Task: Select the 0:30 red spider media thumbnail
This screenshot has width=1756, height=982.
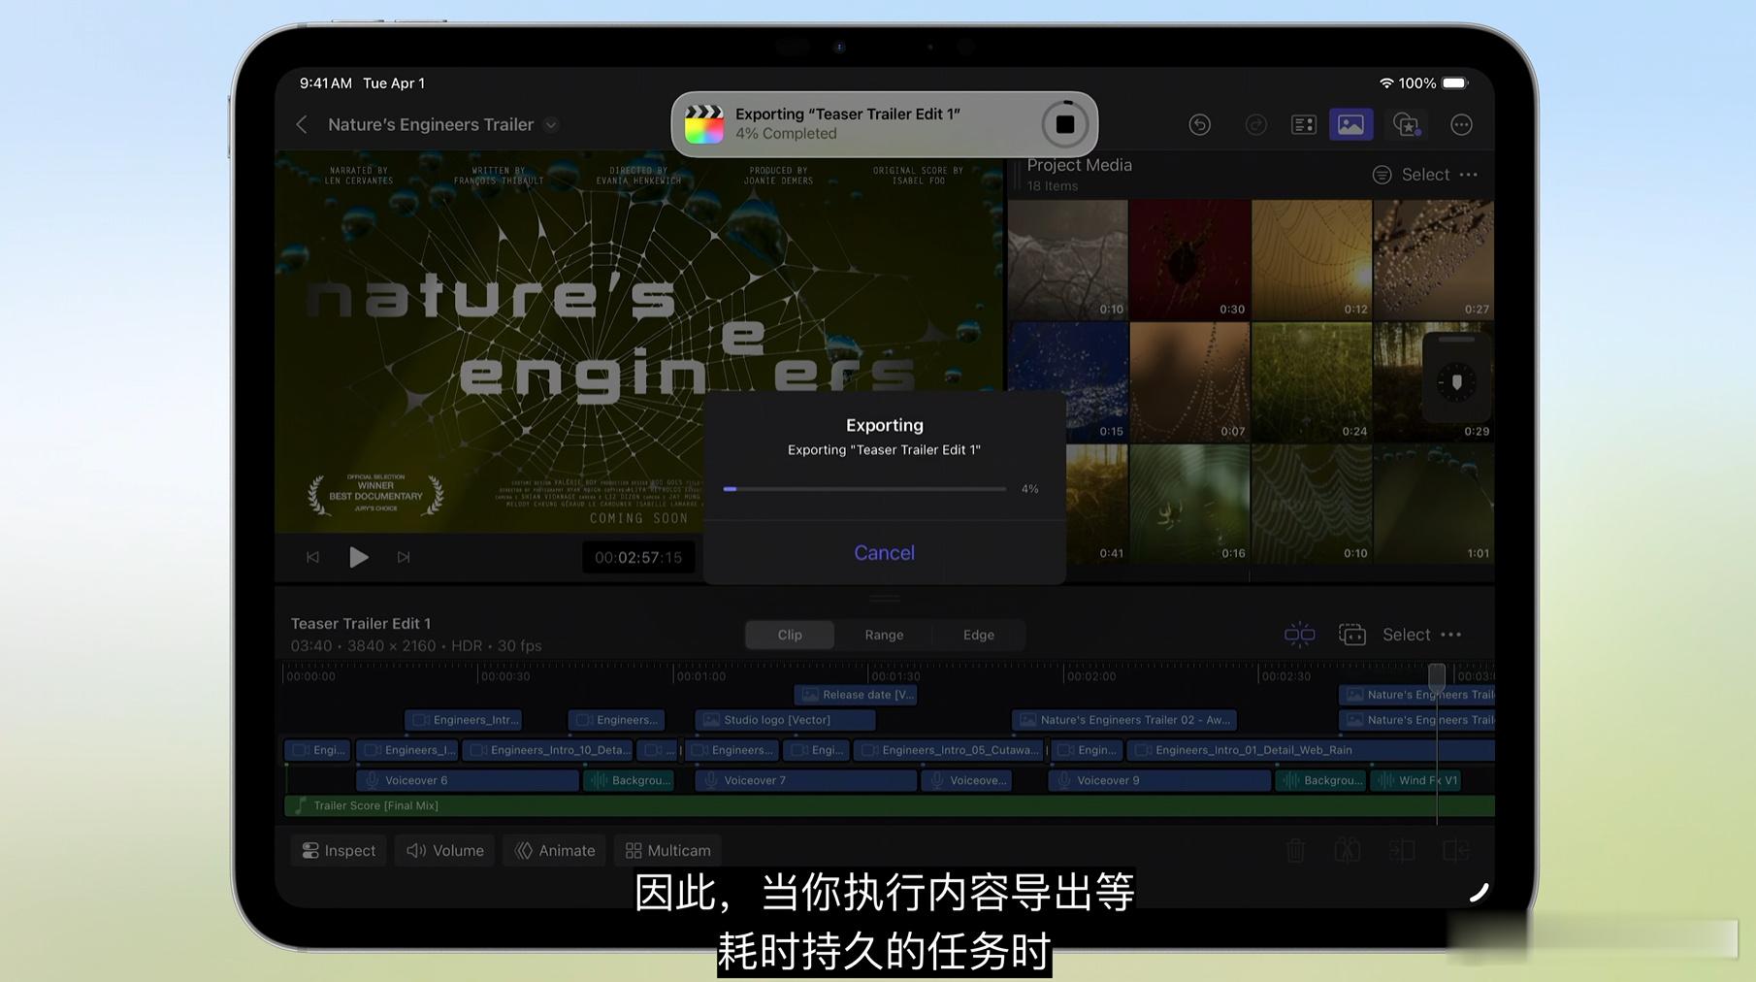Action: (1189, 260)
